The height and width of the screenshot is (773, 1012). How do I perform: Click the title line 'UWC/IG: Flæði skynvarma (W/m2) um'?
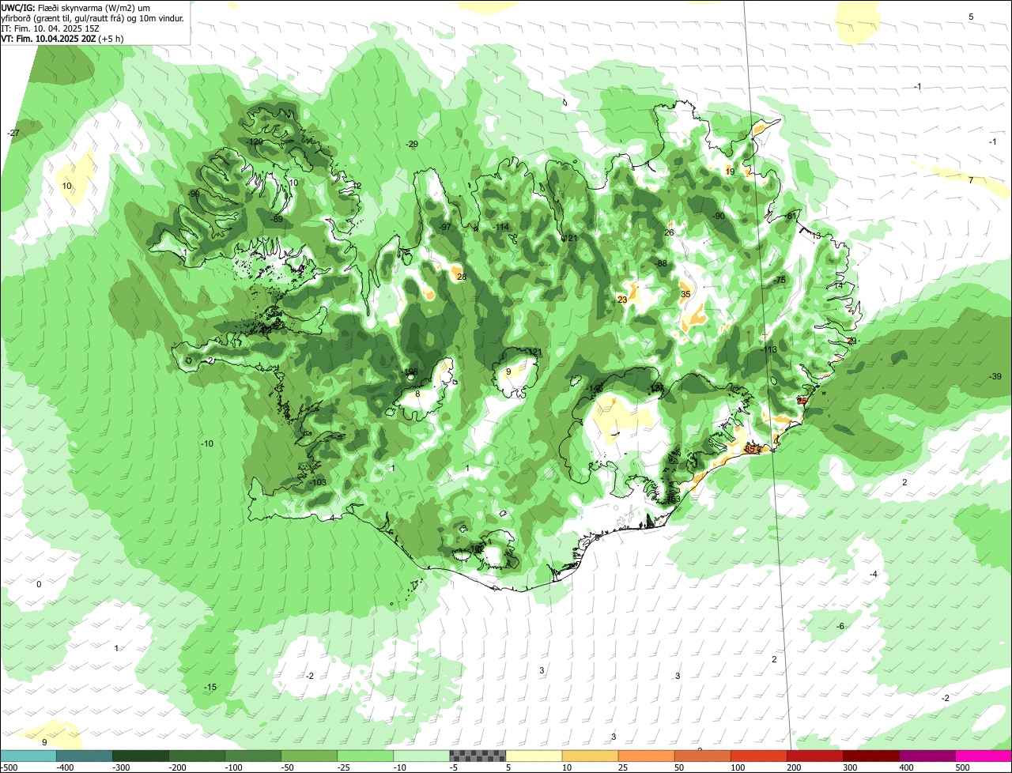[76, 7]
